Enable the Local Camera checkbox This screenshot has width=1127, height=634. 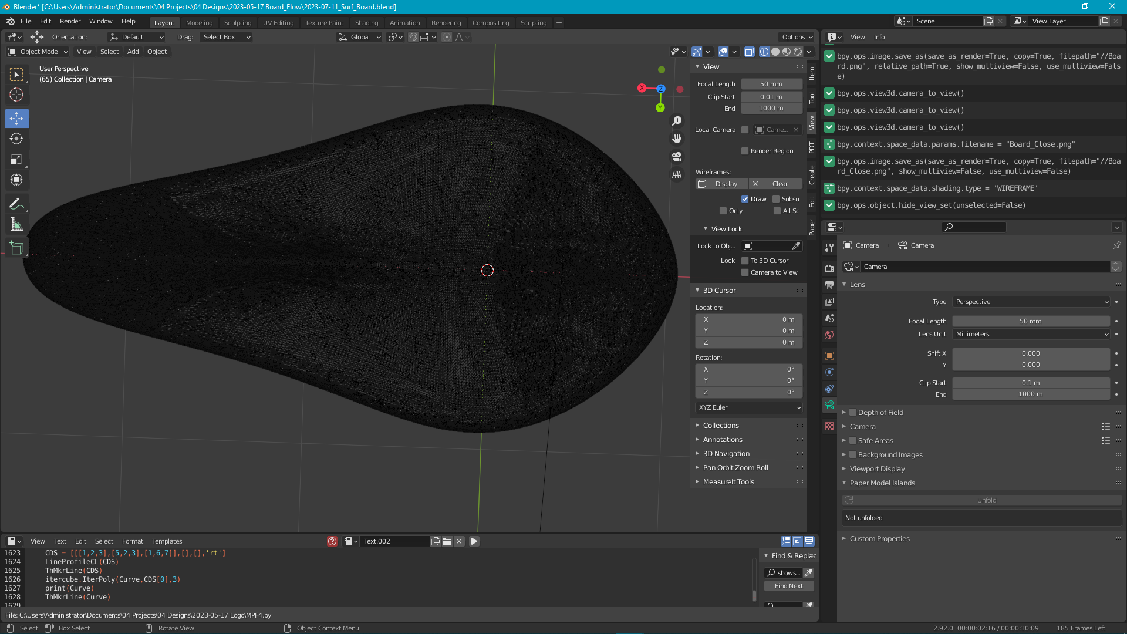coord(745,130)
